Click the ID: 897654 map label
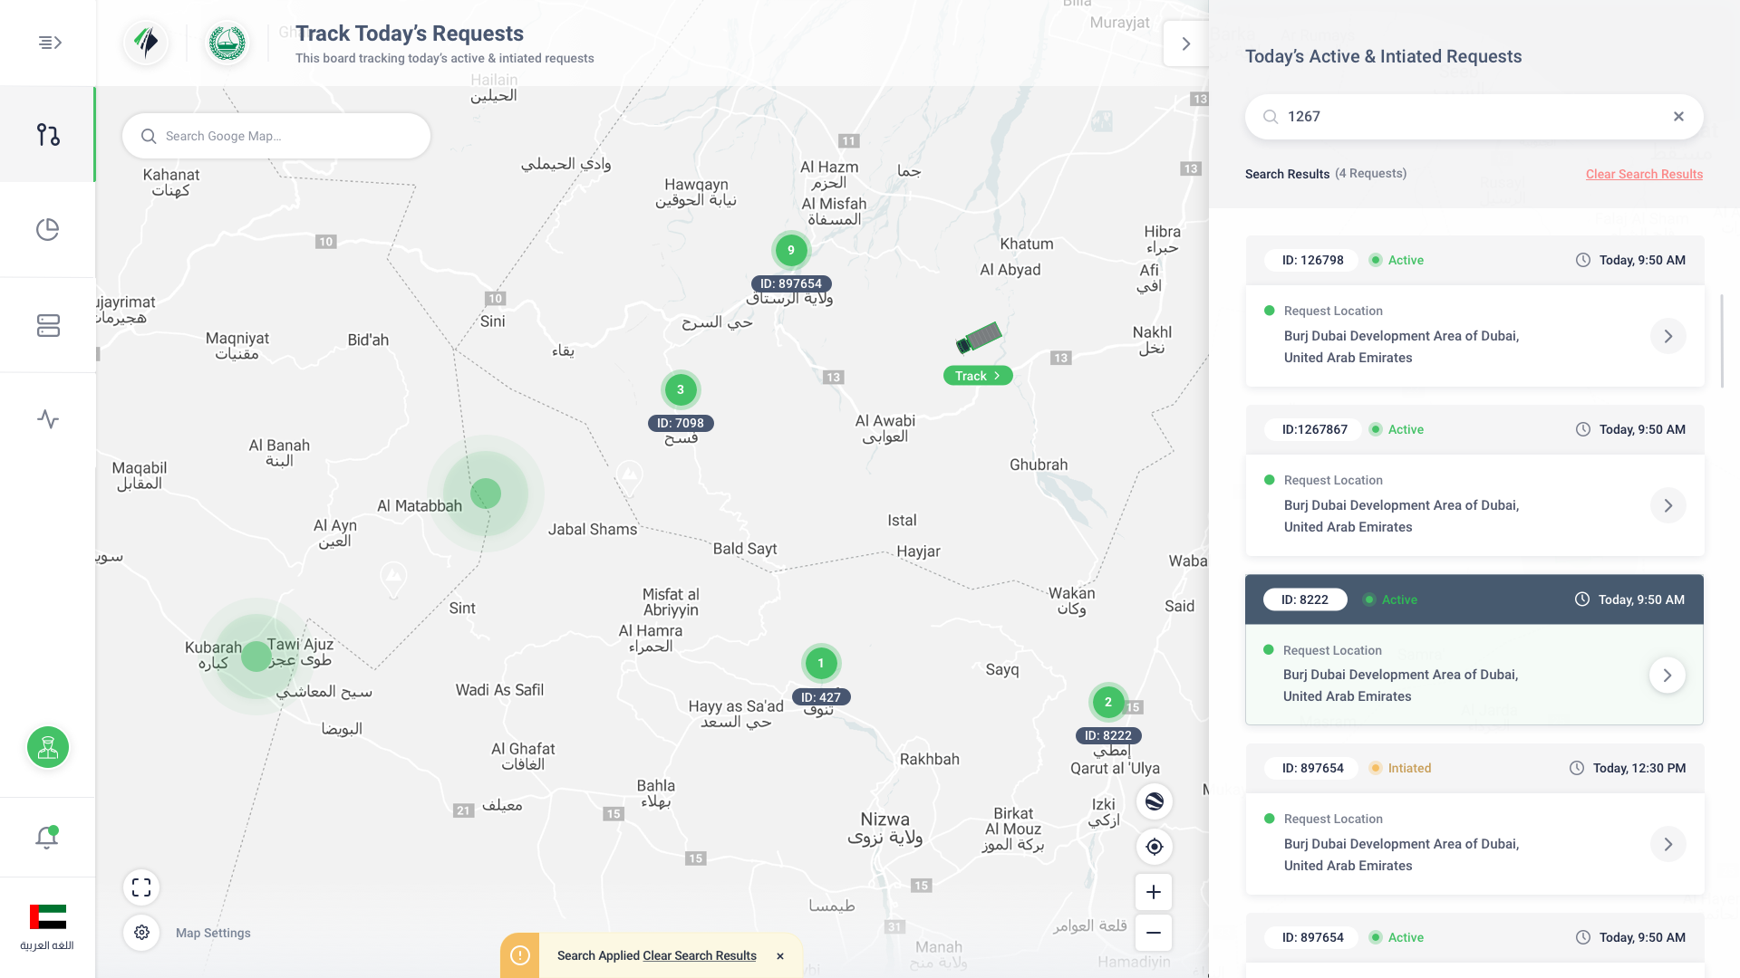Screen dimensions: 1740x978 coord(791,283)
